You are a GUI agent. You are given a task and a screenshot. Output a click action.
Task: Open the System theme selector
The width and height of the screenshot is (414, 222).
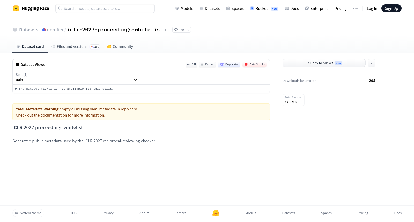(28, 213)
